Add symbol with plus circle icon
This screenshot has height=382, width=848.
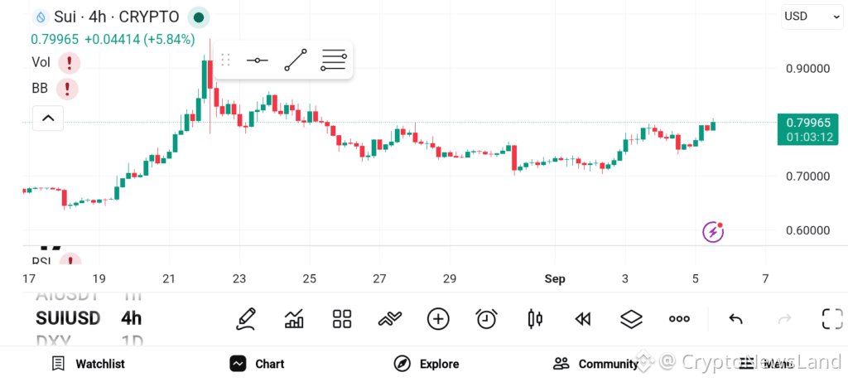click(438, 319)
